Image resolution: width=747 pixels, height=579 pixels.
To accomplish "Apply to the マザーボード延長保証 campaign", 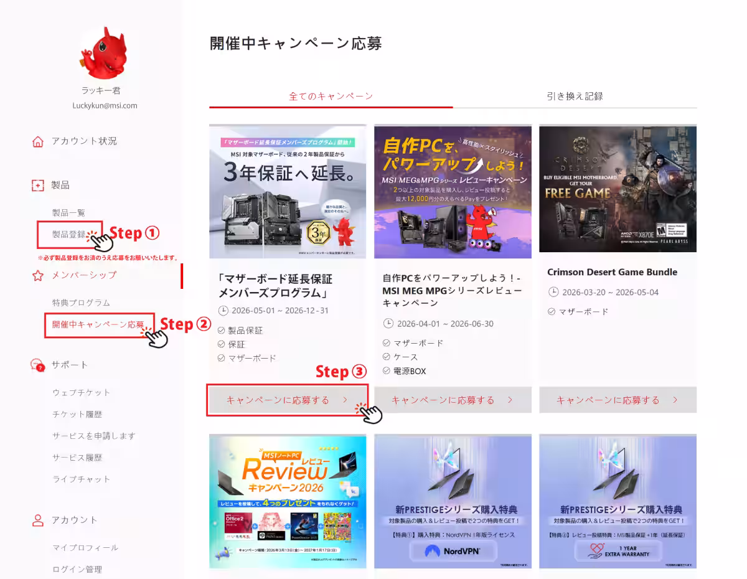I will [x=287, y=400].
